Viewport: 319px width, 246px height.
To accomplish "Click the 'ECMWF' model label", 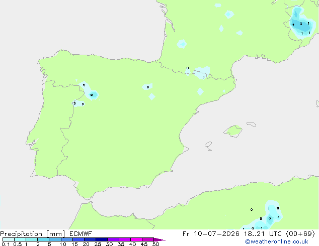I will (x=81, y=234).
